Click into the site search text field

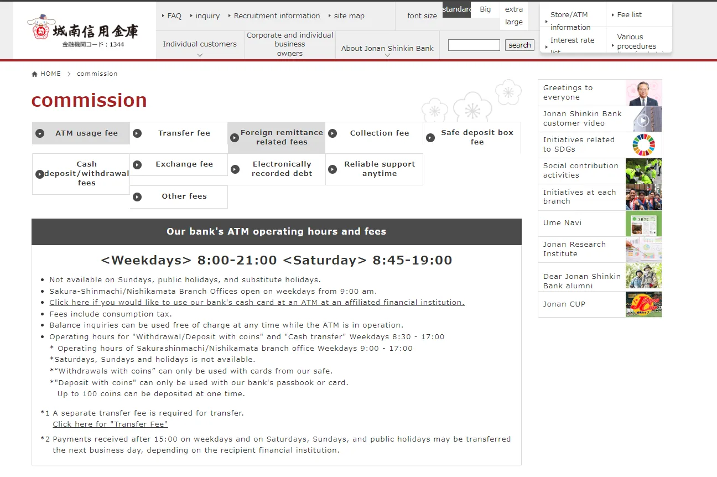474,45
